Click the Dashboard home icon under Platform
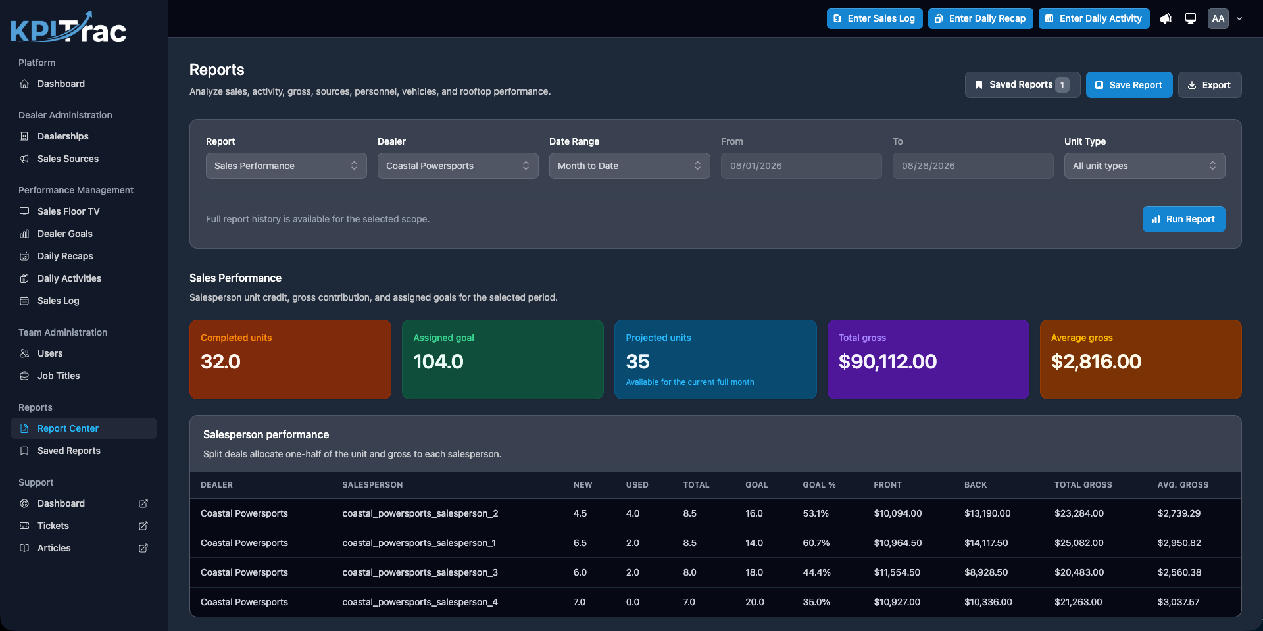This screenshot has width=1263, height=631. click(24, 84)
